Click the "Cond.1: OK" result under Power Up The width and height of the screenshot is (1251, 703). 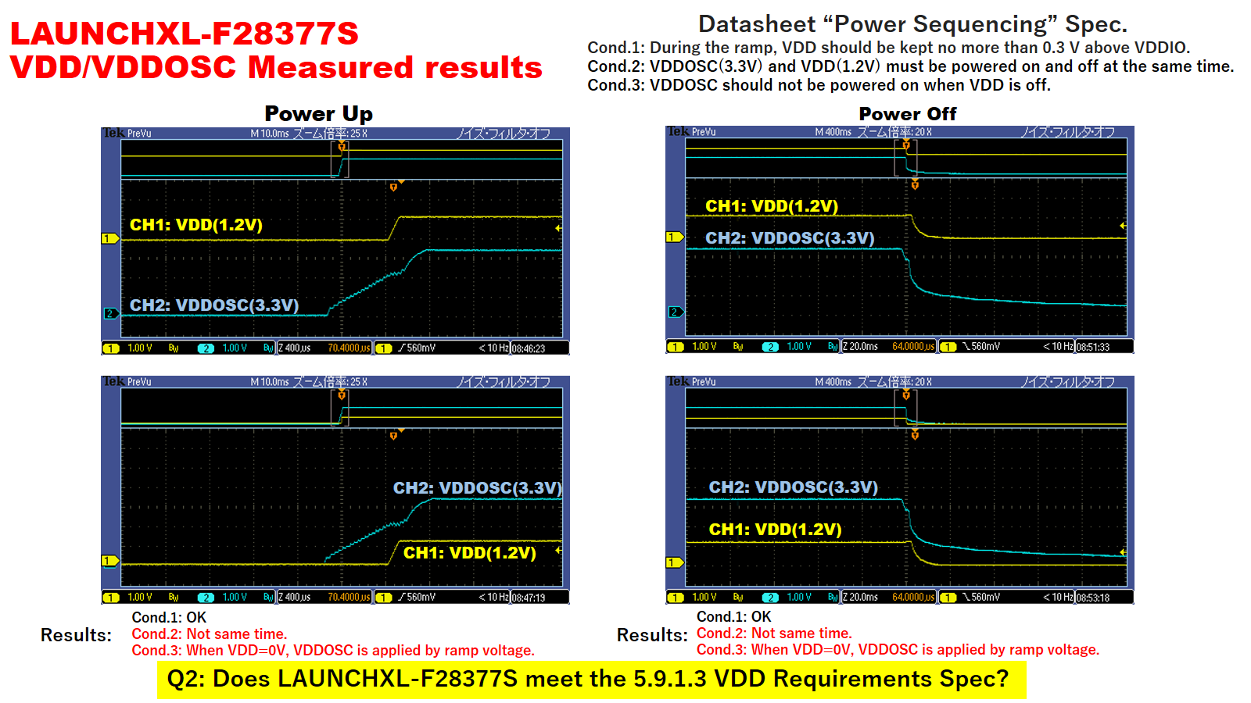[169, 618]
